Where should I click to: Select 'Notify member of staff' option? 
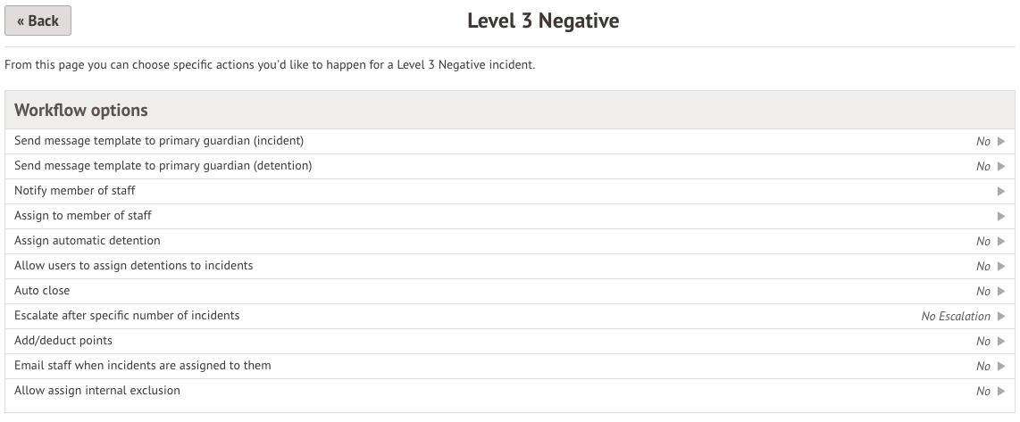point(75,191)
